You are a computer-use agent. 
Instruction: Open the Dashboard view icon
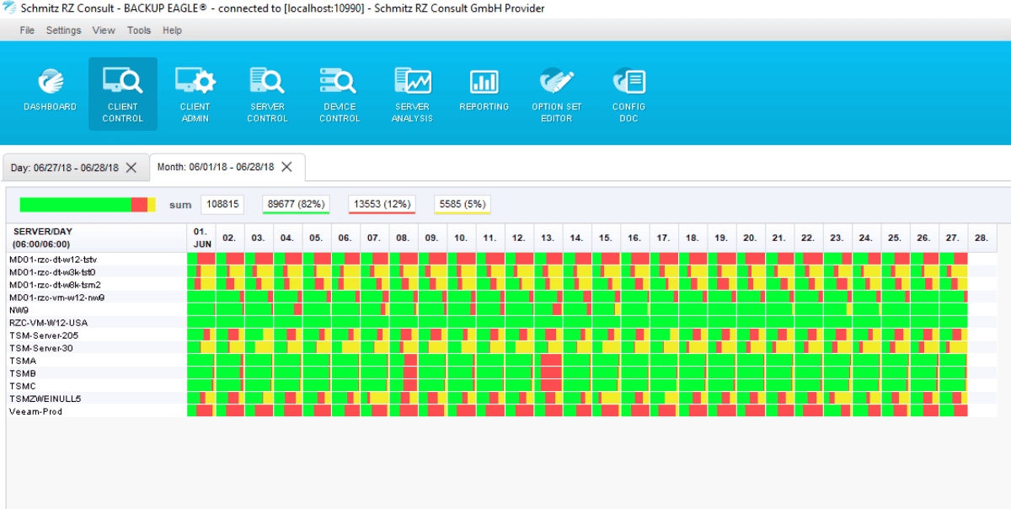[50, 83]
